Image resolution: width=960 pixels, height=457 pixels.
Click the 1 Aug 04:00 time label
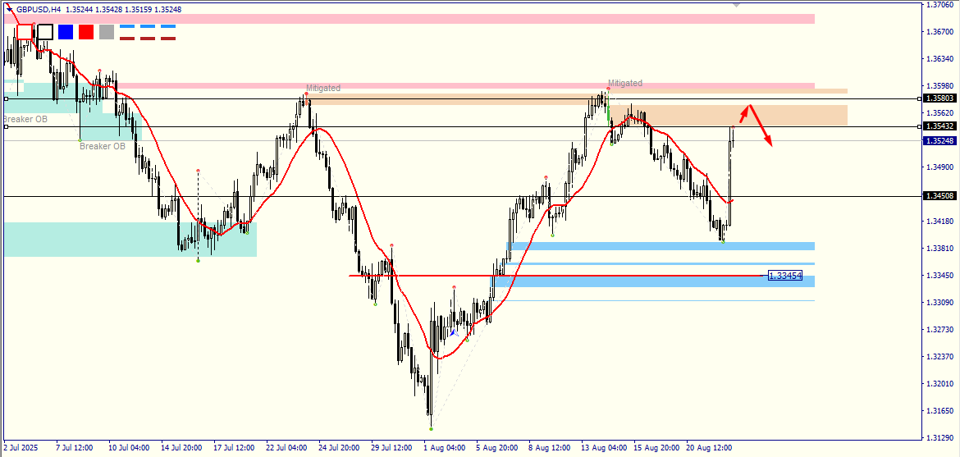444,448
